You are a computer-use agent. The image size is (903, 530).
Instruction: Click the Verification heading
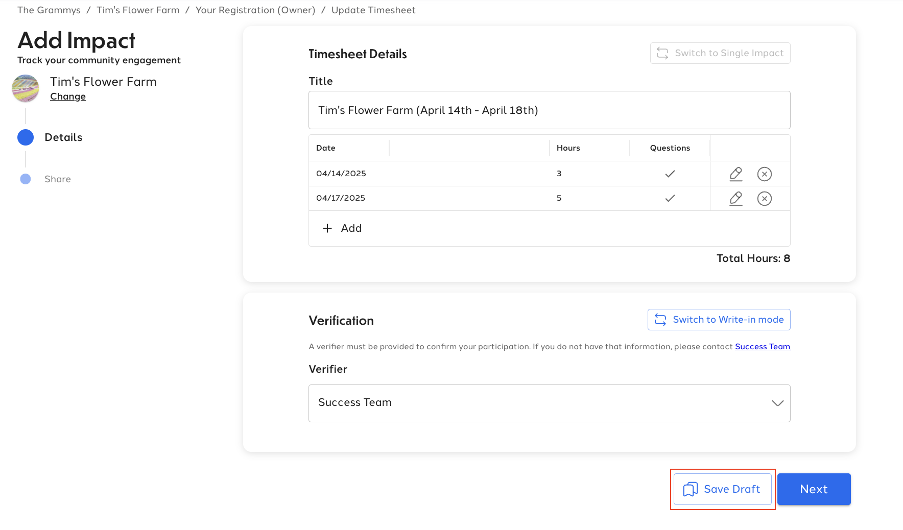341,321
